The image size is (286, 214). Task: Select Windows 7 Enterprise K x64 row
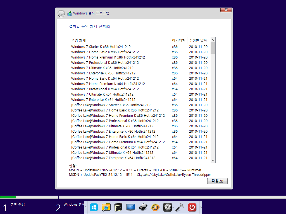(x=140, y=99)
